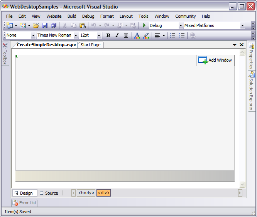Screen dimensions: 257x217
Task: Open the Error List panel
Action: coord(25,203)
